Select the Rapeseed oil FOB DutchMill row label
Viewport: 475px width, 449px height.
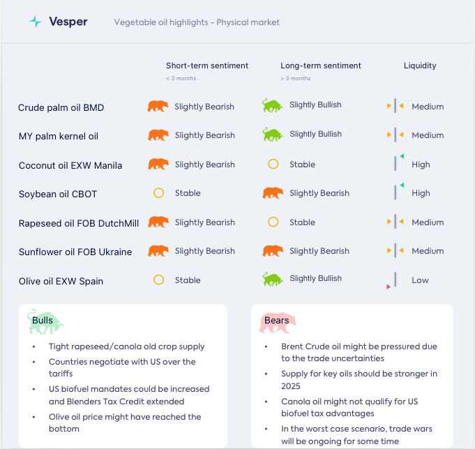pos(79,223)
